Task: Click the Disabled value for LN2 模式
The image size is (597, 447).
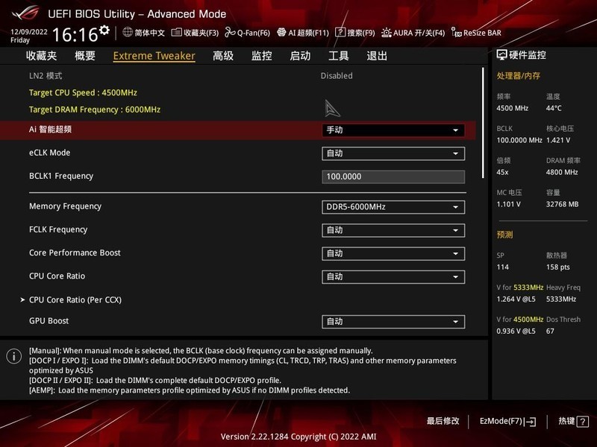Action: pos(337,76)
